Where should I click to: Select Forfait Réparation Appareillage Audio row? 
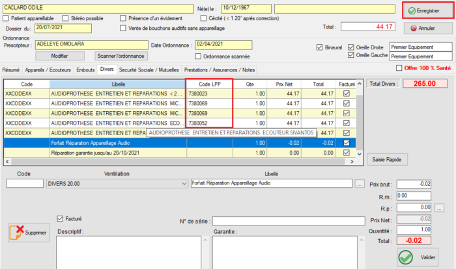click(180, 143)
